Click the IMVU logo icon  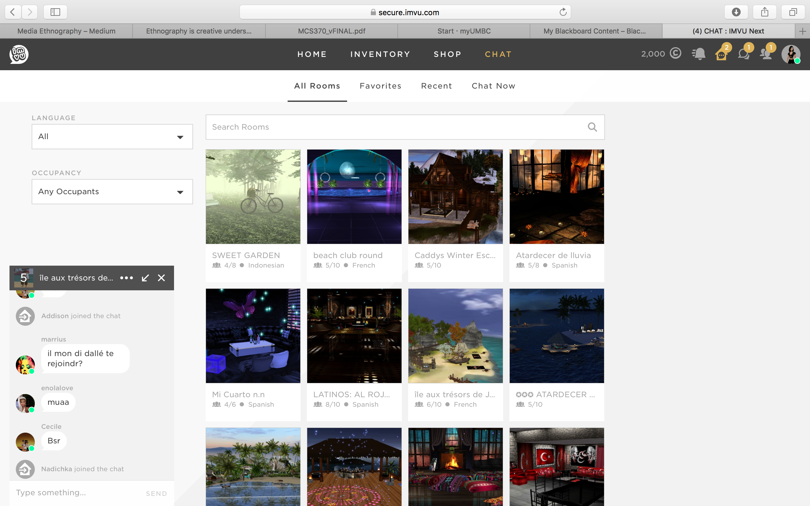19,54
